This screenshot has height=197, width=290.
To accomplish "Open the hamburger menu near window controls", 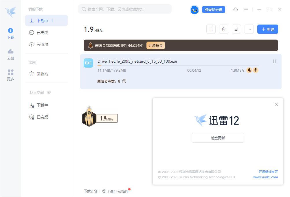I will 246,10.
